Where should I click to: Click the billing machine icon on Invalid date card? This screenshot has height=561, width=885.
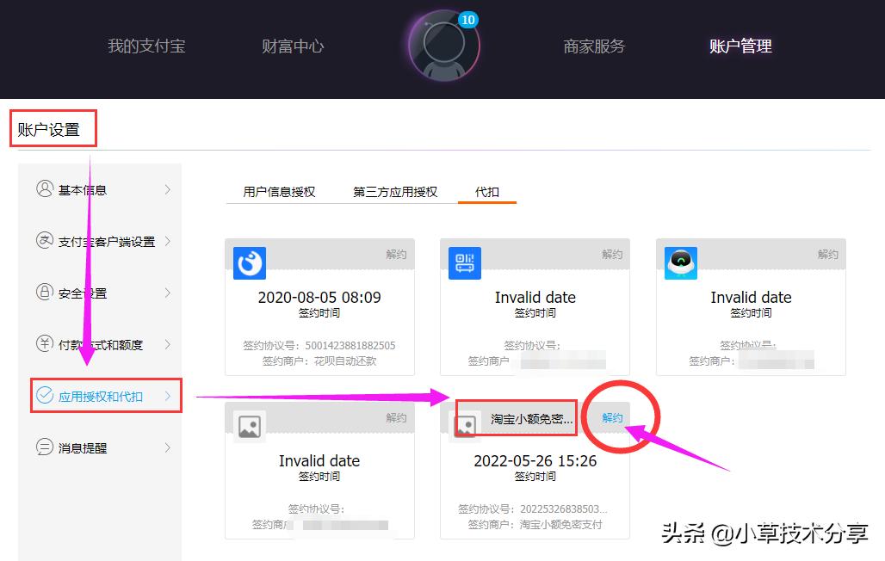click(464, 263)
